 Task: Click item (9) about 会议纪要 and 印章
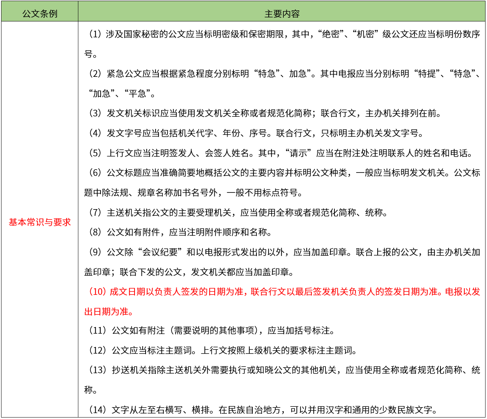[x=282, y=252]
